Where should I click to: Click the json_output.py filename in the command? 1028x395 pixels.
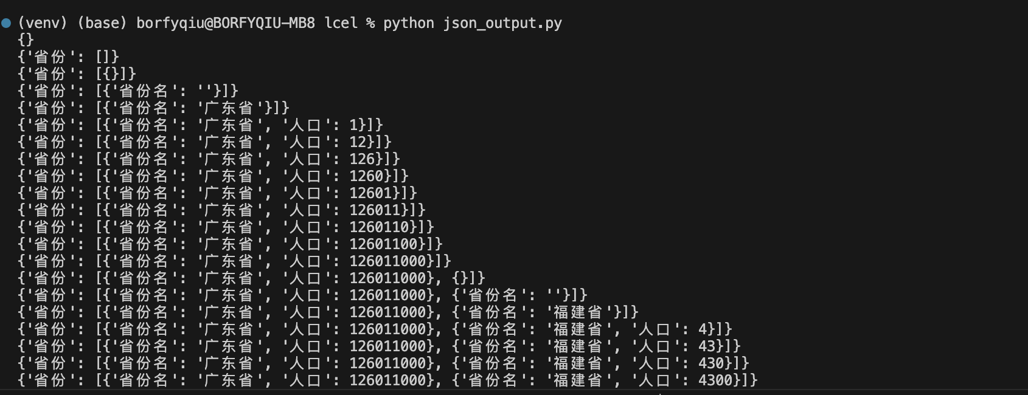(502, 23)
